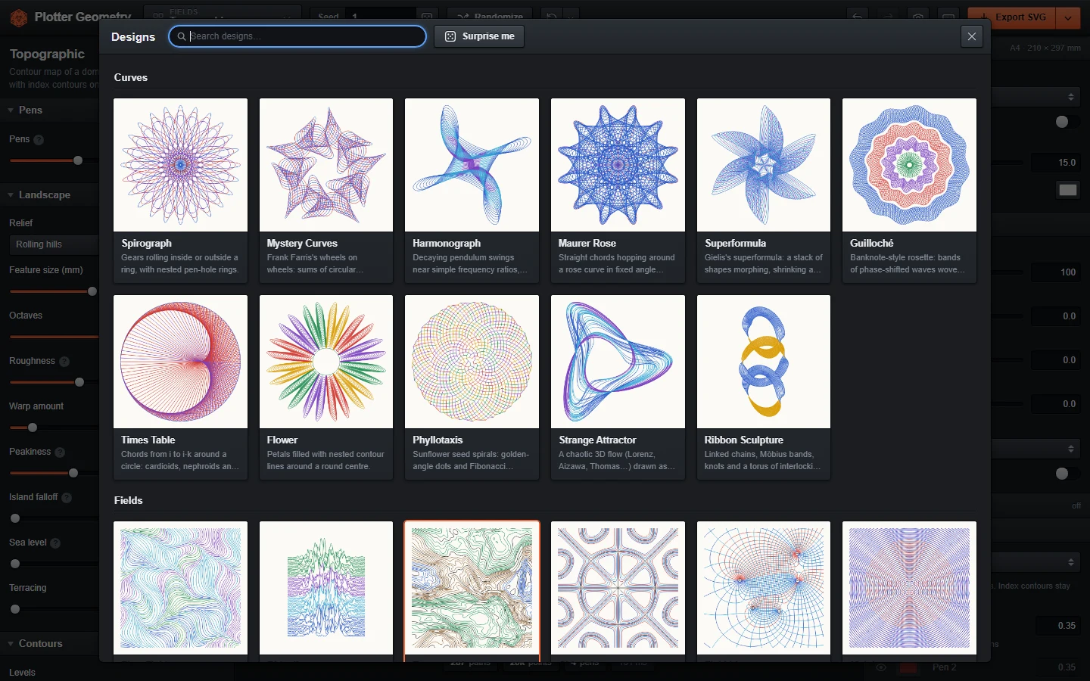Viewport: 1090px width, 681px height.
Task: Show the Roughness help tooltip icon
Action: point(64,362)
